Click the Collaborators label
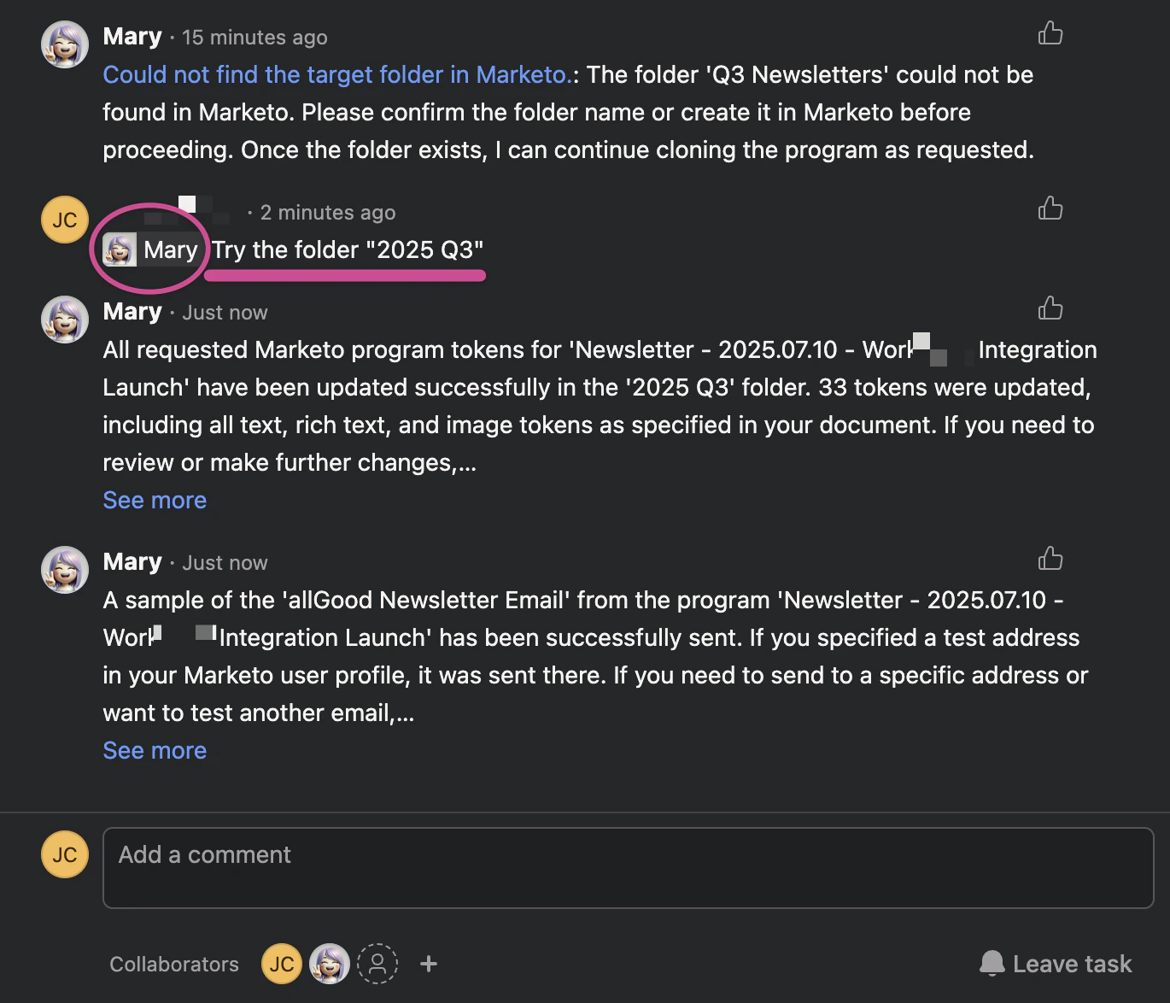This screenshot has height=1003, width=1170. coord(174,964)
